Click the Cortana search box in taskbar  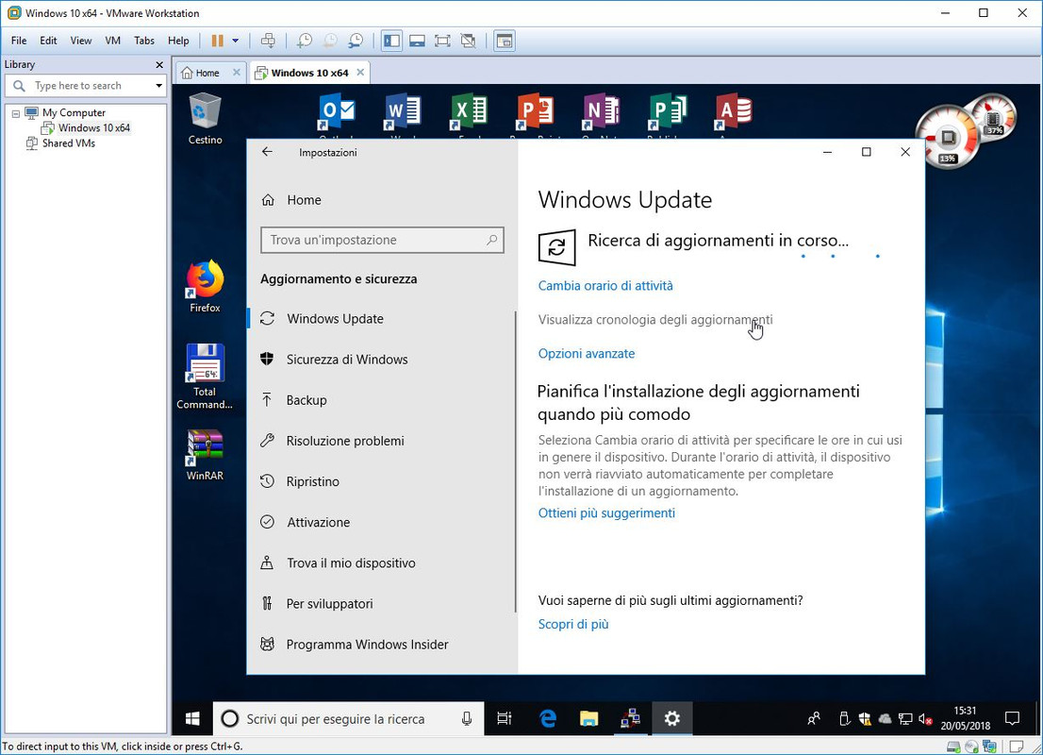pos(348,718)
